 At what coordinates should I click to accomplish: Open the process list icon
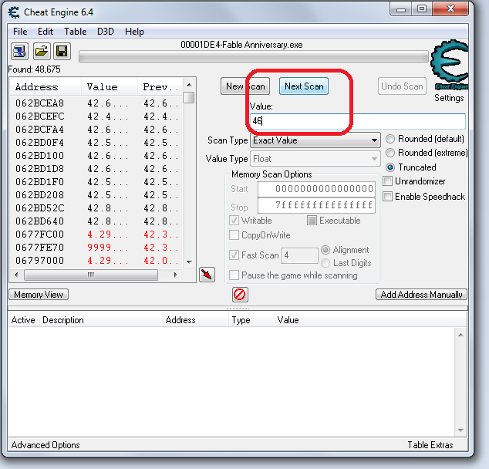coord(19,51)
